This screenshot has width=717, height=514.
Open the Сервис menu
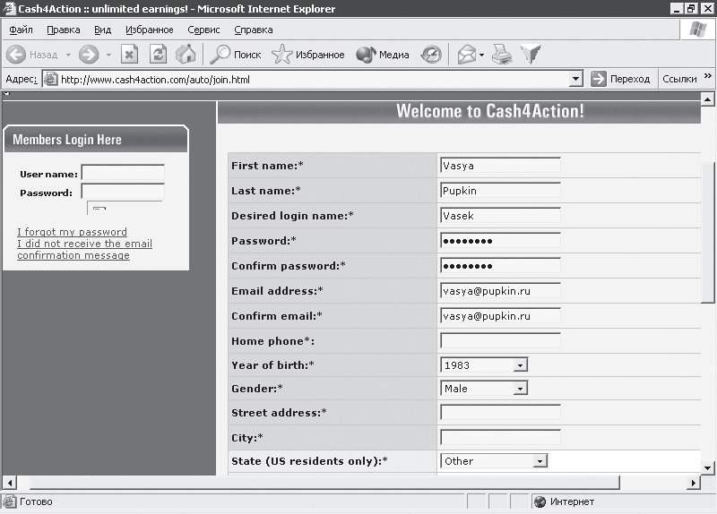pos(203,30)
